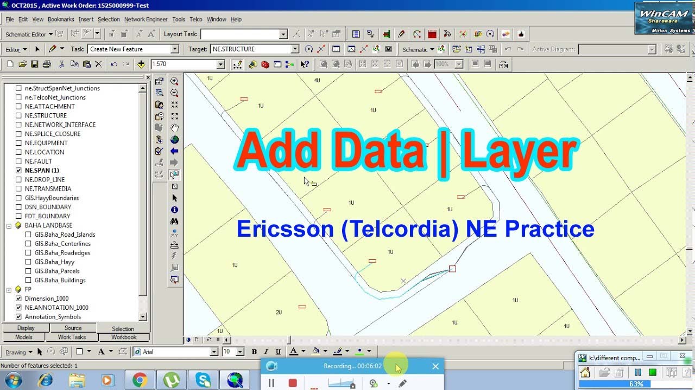This screenshot has height=390, width=695.
Task: Open the Schematic Editor dropdown
Action: pos(29,34)
